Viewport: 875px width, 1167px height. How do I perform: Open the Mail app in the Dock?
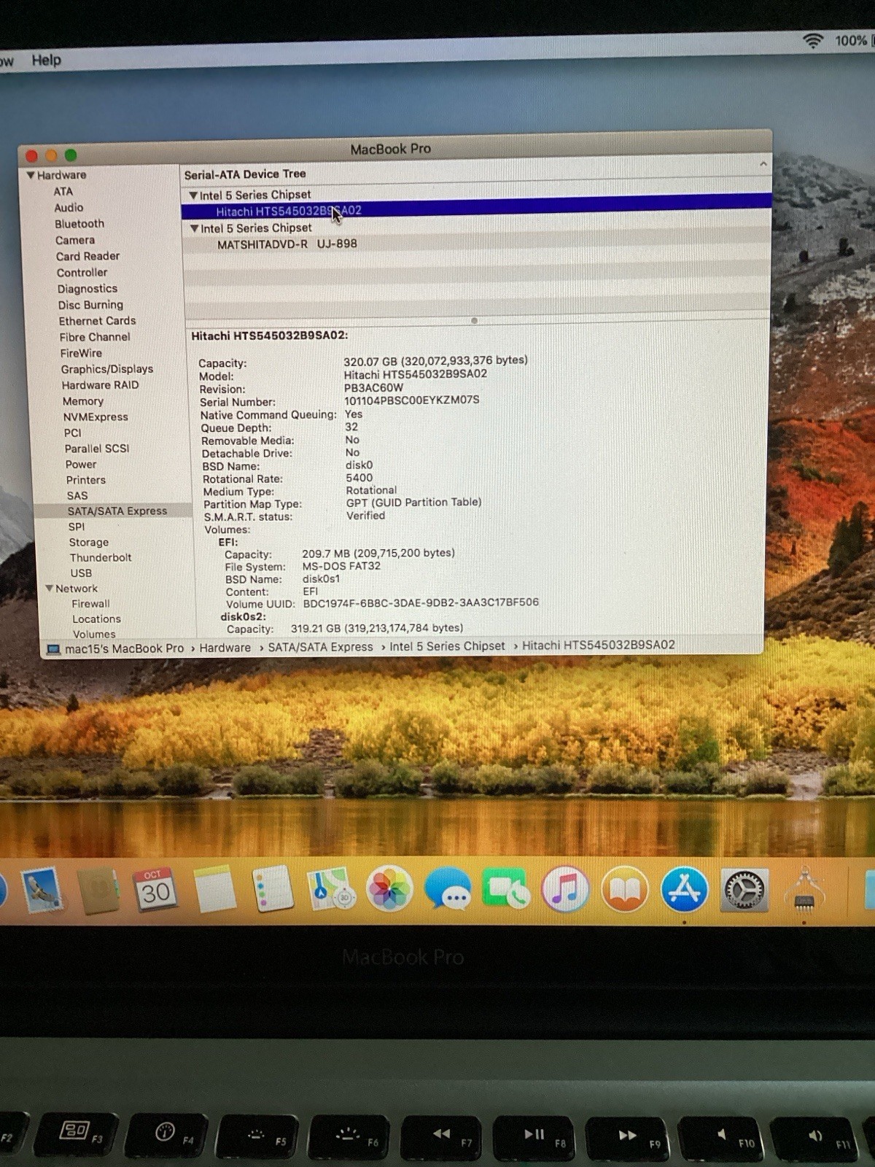[x=42, y=891]
